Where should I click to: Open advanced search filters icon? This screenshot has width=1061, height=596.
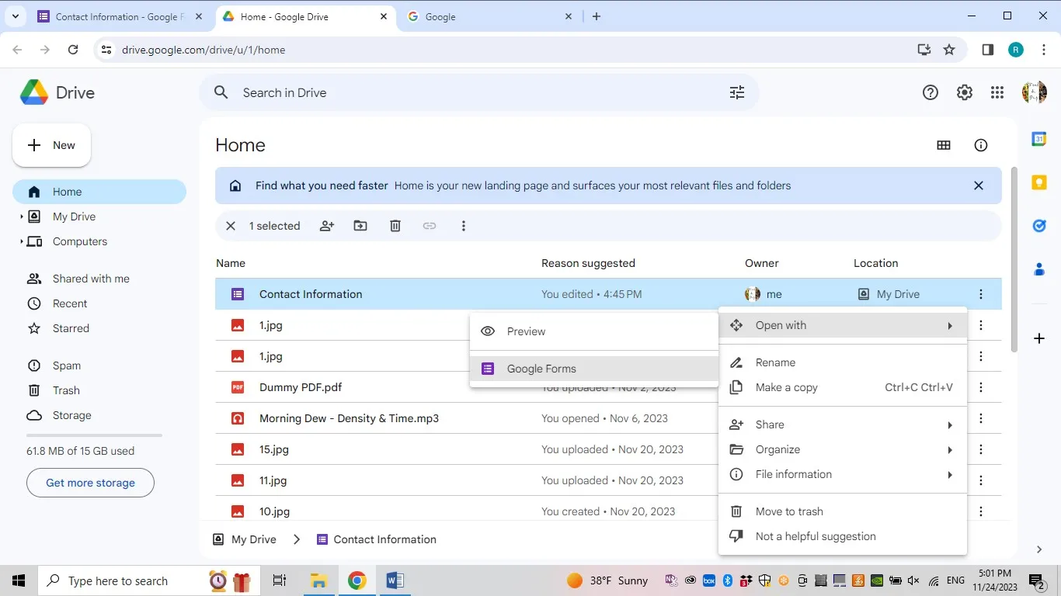coord(736,92)
